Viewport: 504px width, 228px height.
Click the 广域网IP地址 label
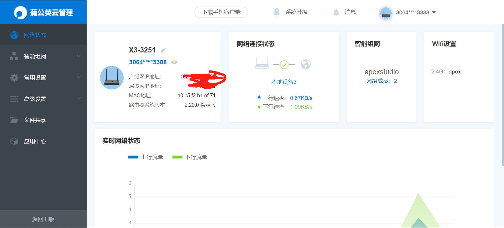pyautogui.click(x=145, y=77)
